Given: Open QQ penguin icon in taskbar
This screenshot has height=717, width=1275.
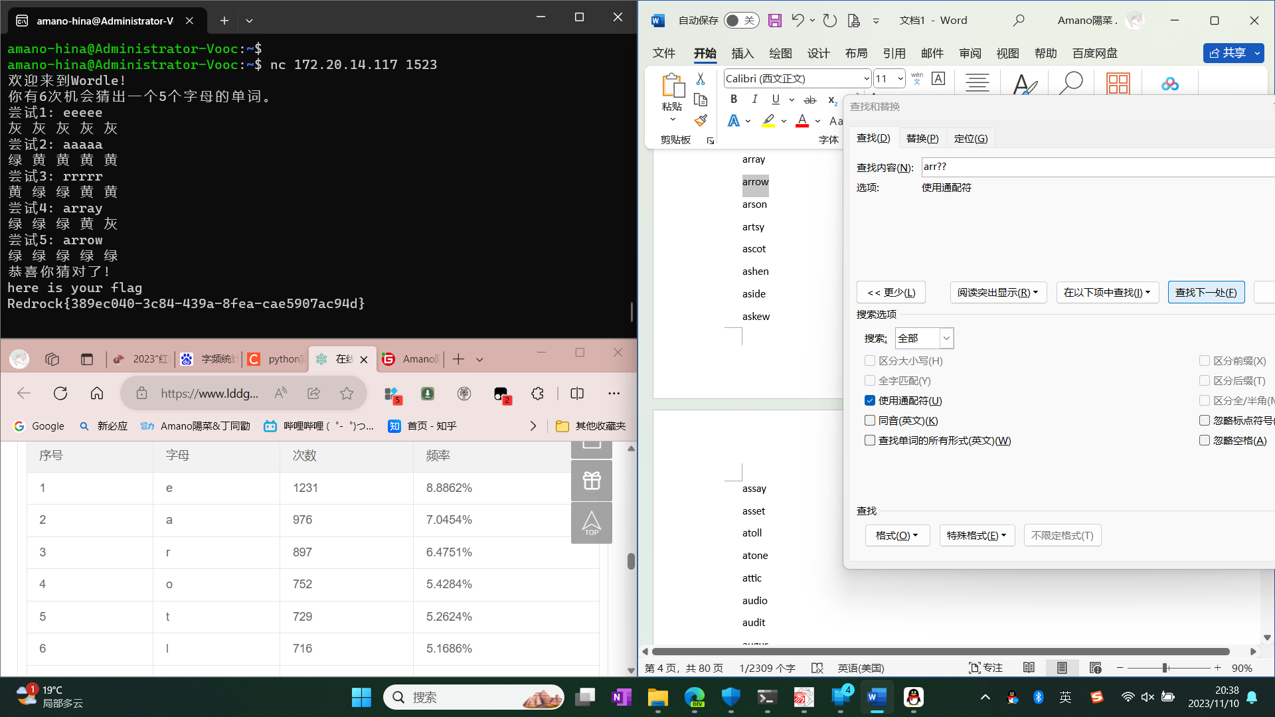Looking at the screenshot, I should click(914, 697).
